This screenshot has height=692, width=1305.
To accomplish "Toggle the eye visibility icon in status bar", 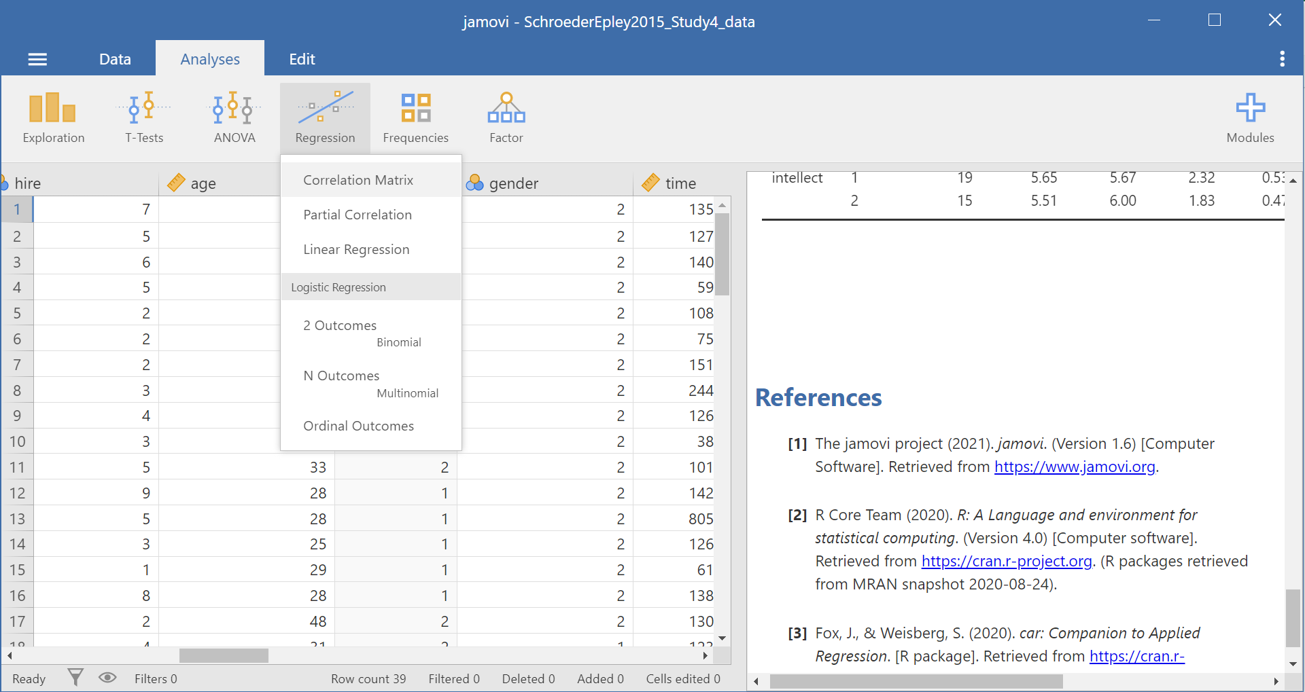I will [x=107, y=677].
